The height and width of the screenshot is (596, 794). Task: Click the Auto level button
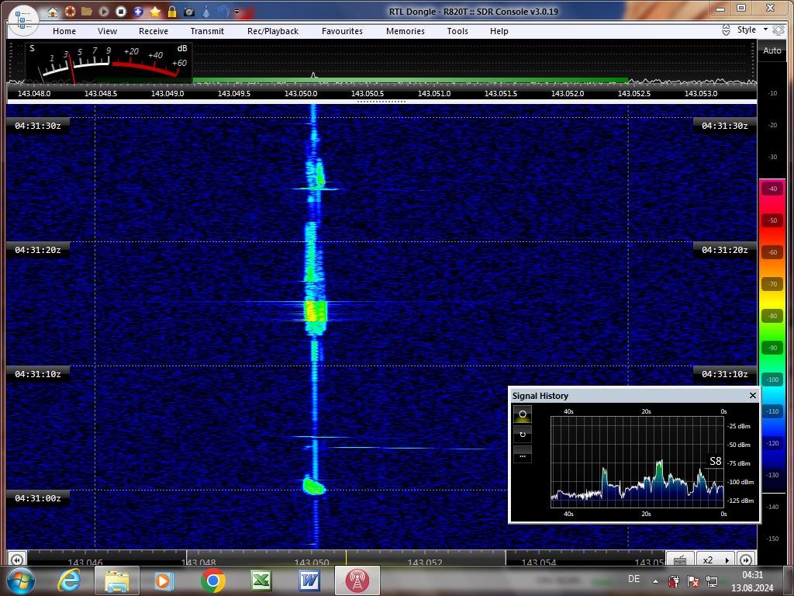pos(772,50)
